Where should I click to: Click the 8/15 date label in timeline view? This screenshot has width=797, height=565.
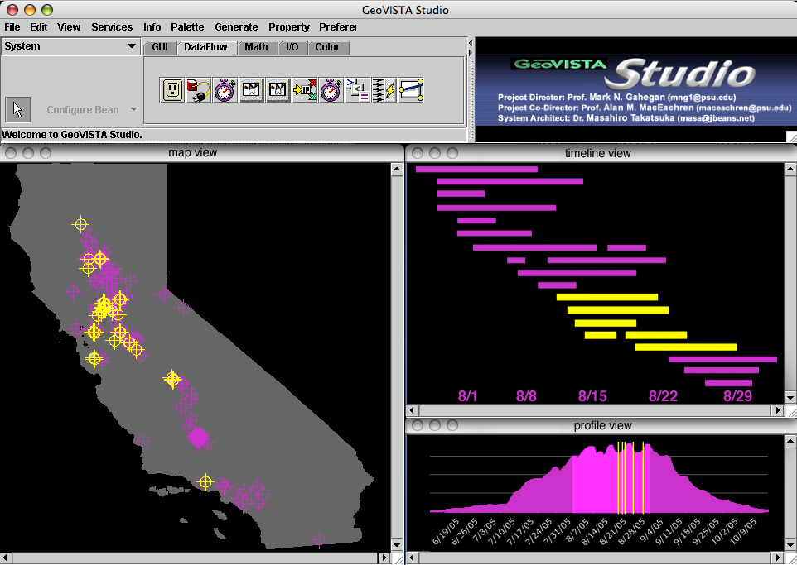[592, 396]
